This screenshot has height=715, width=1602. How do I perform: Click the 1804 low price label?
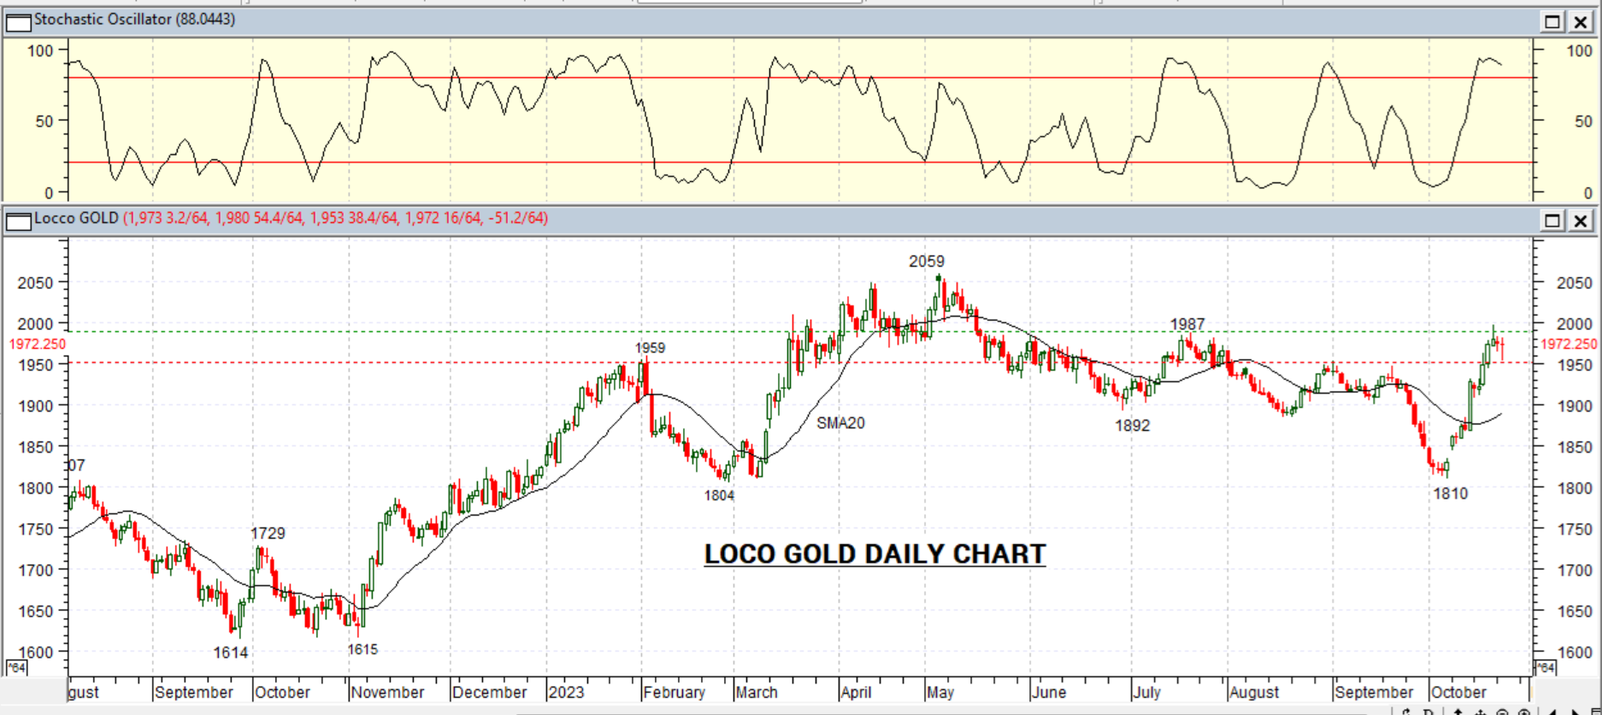point(719,495)
